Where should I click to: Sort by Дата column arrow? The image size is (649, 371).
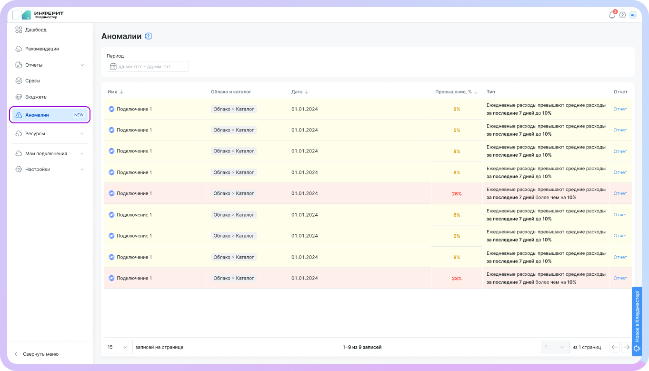[x=307, y=92]
